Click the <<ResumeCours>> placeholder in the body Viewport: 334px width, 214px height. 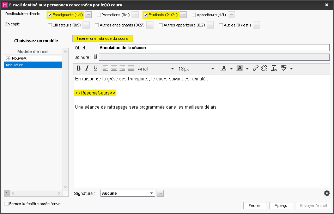[x=95, y=93]
